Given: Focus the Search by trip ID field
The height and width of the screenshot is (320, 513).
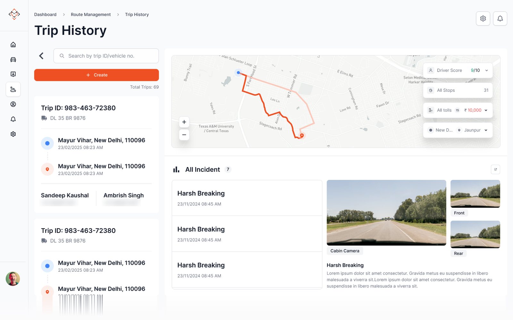Looking at the screenshot, I should tap(106, 56).
